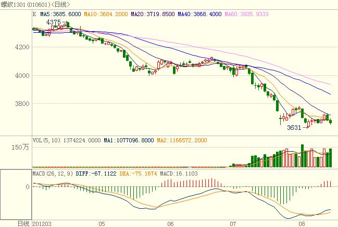Jump to the 201203 date marker

[42, 223]
